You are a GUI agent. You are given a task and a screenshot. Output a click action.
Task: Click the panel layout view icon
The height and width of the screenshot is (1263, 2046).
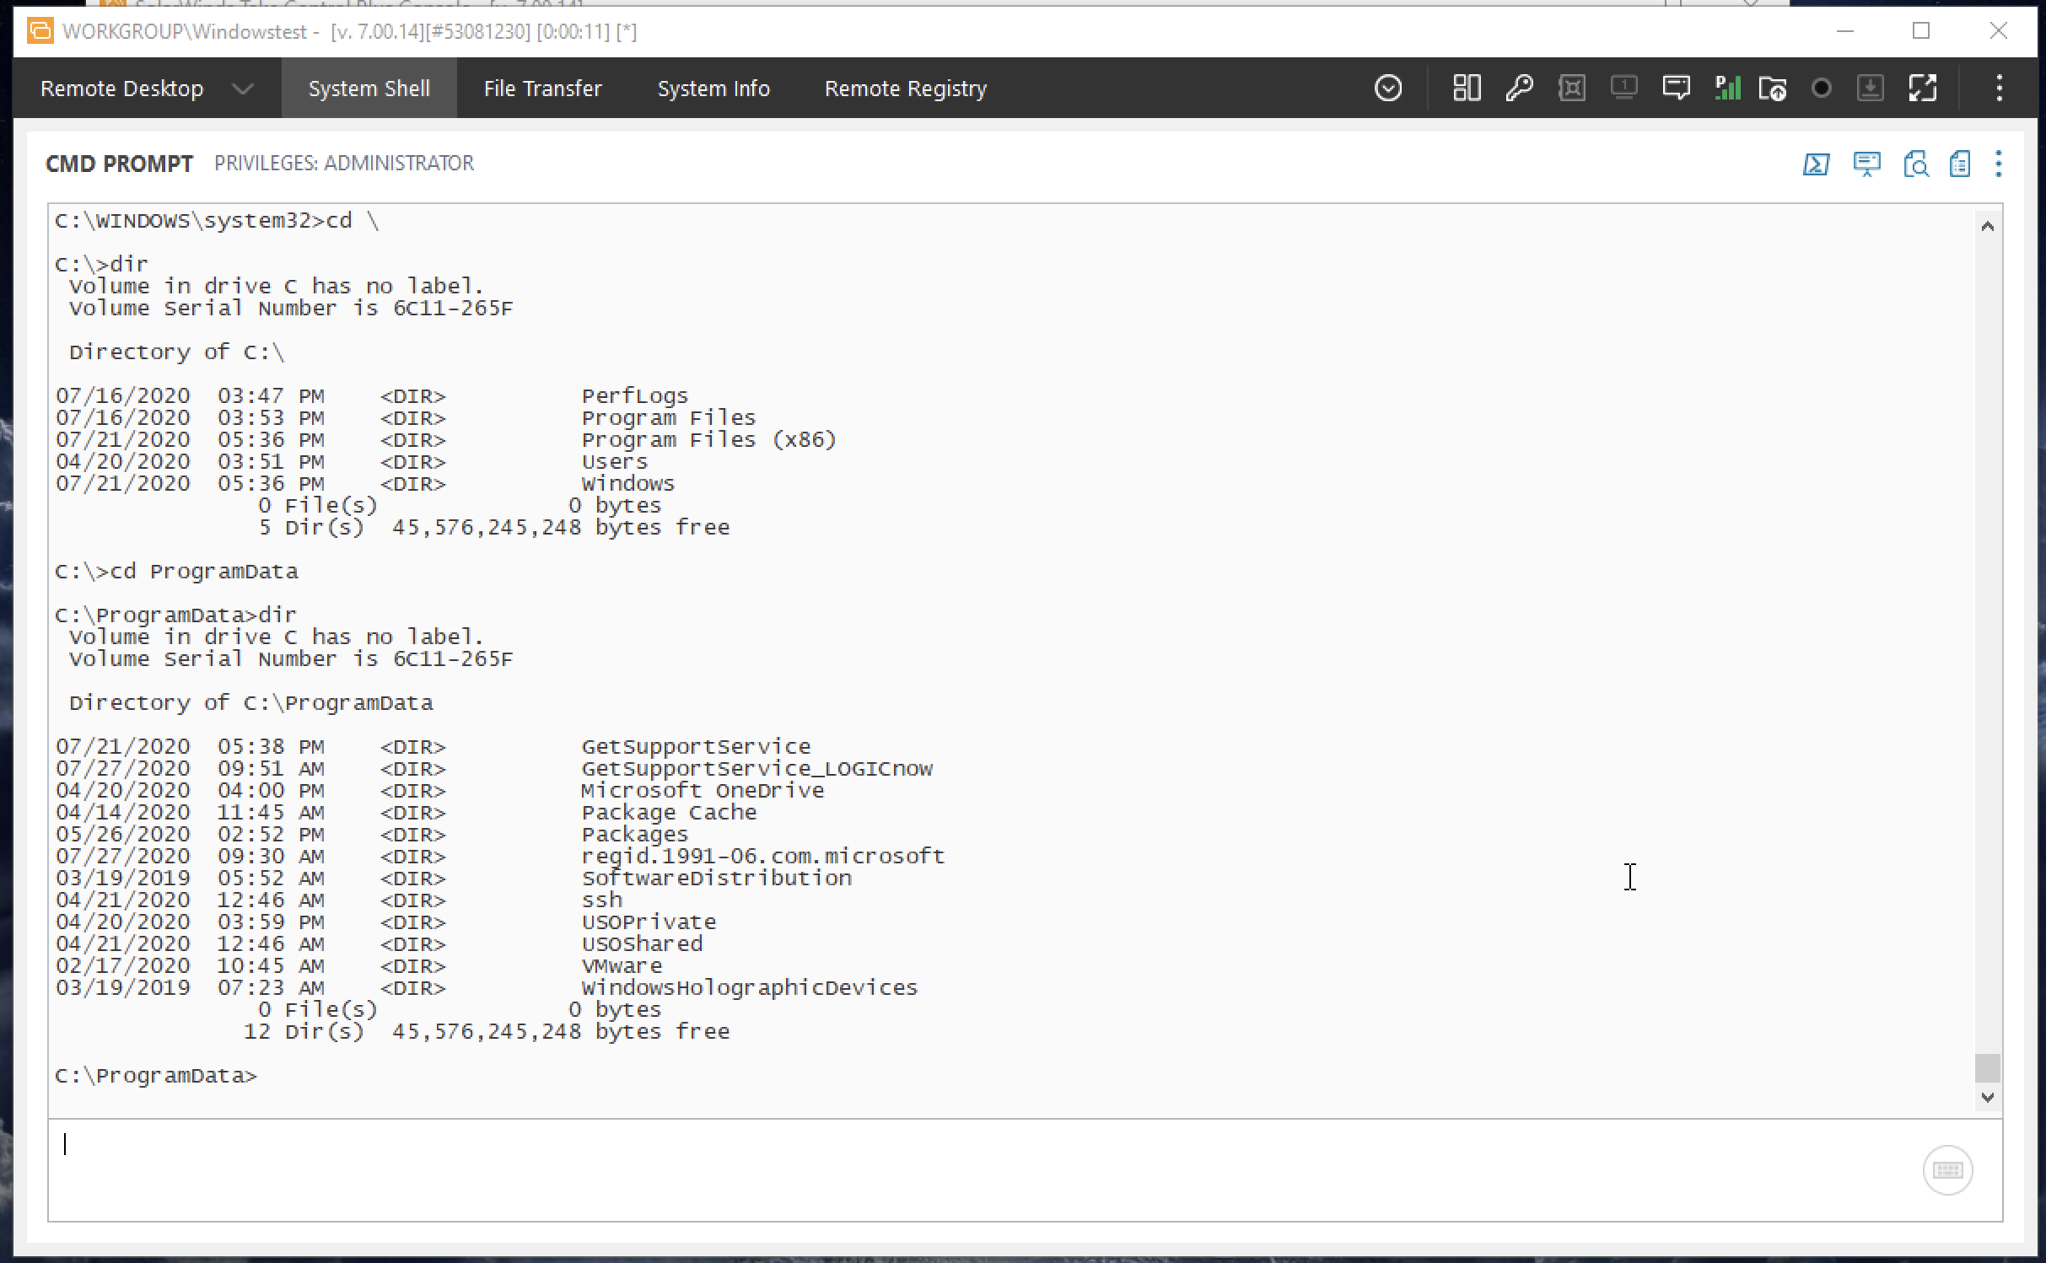1467,88
